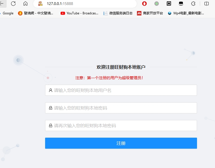Click the green circle extension icon

157,4
